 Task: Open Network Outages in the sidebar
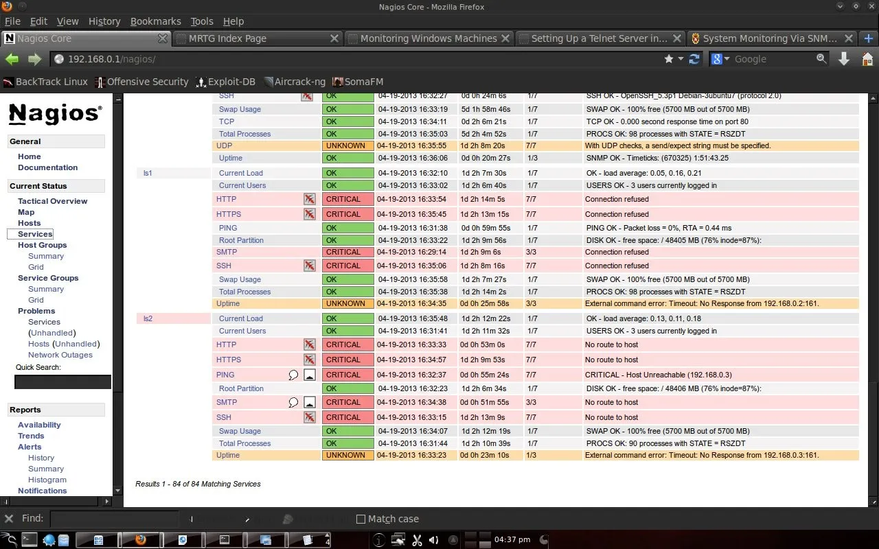(x=60, y=355)
